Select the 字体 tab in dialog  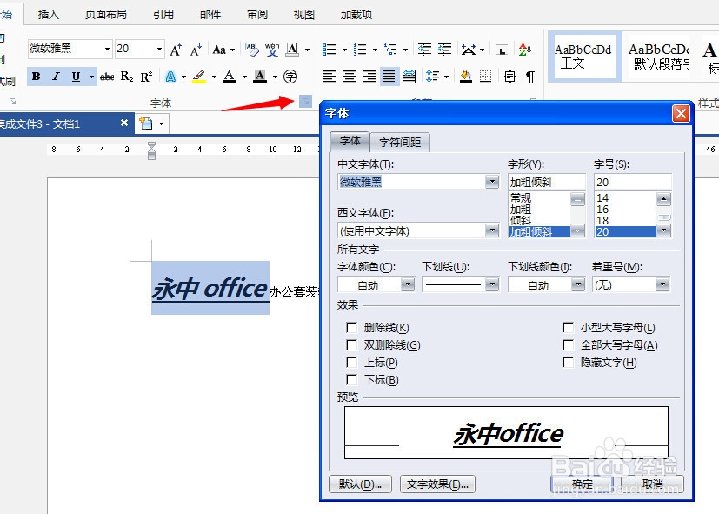tap(350, 141)
